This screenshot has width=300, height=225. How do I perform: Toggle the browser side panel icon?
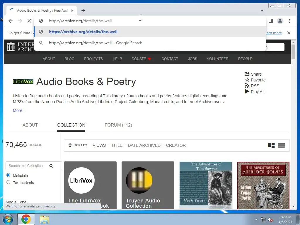(270, 21)
